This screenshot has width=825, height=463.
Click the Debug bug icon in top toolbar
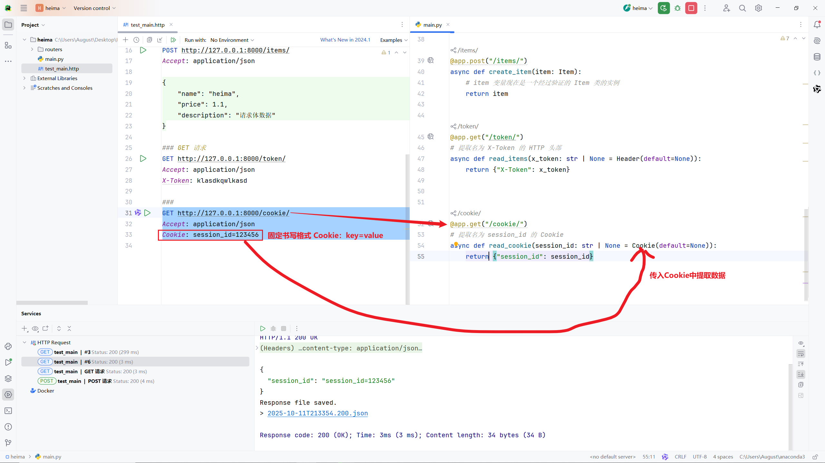pyautogui.click(x=677, y=8)
